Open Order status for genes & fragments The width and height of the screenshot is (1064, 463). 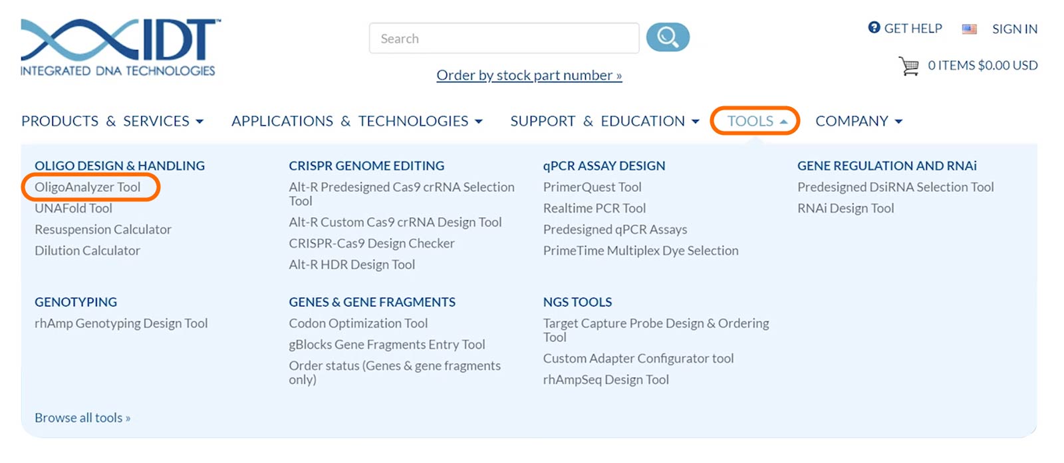pos(394,372)
